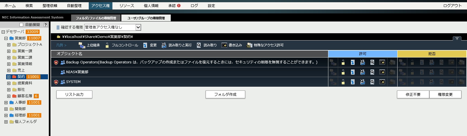Click the 上位継承 legend icon

[82, 45]
